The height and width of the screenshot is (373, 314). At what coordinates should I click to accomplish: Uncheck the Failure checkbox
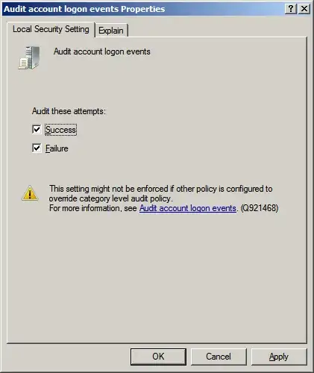click(37, 148)
